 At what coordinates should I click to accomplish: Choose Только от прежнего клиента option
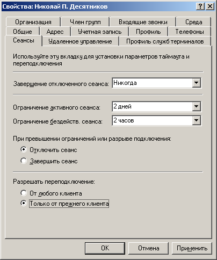(x=24, y=203)
